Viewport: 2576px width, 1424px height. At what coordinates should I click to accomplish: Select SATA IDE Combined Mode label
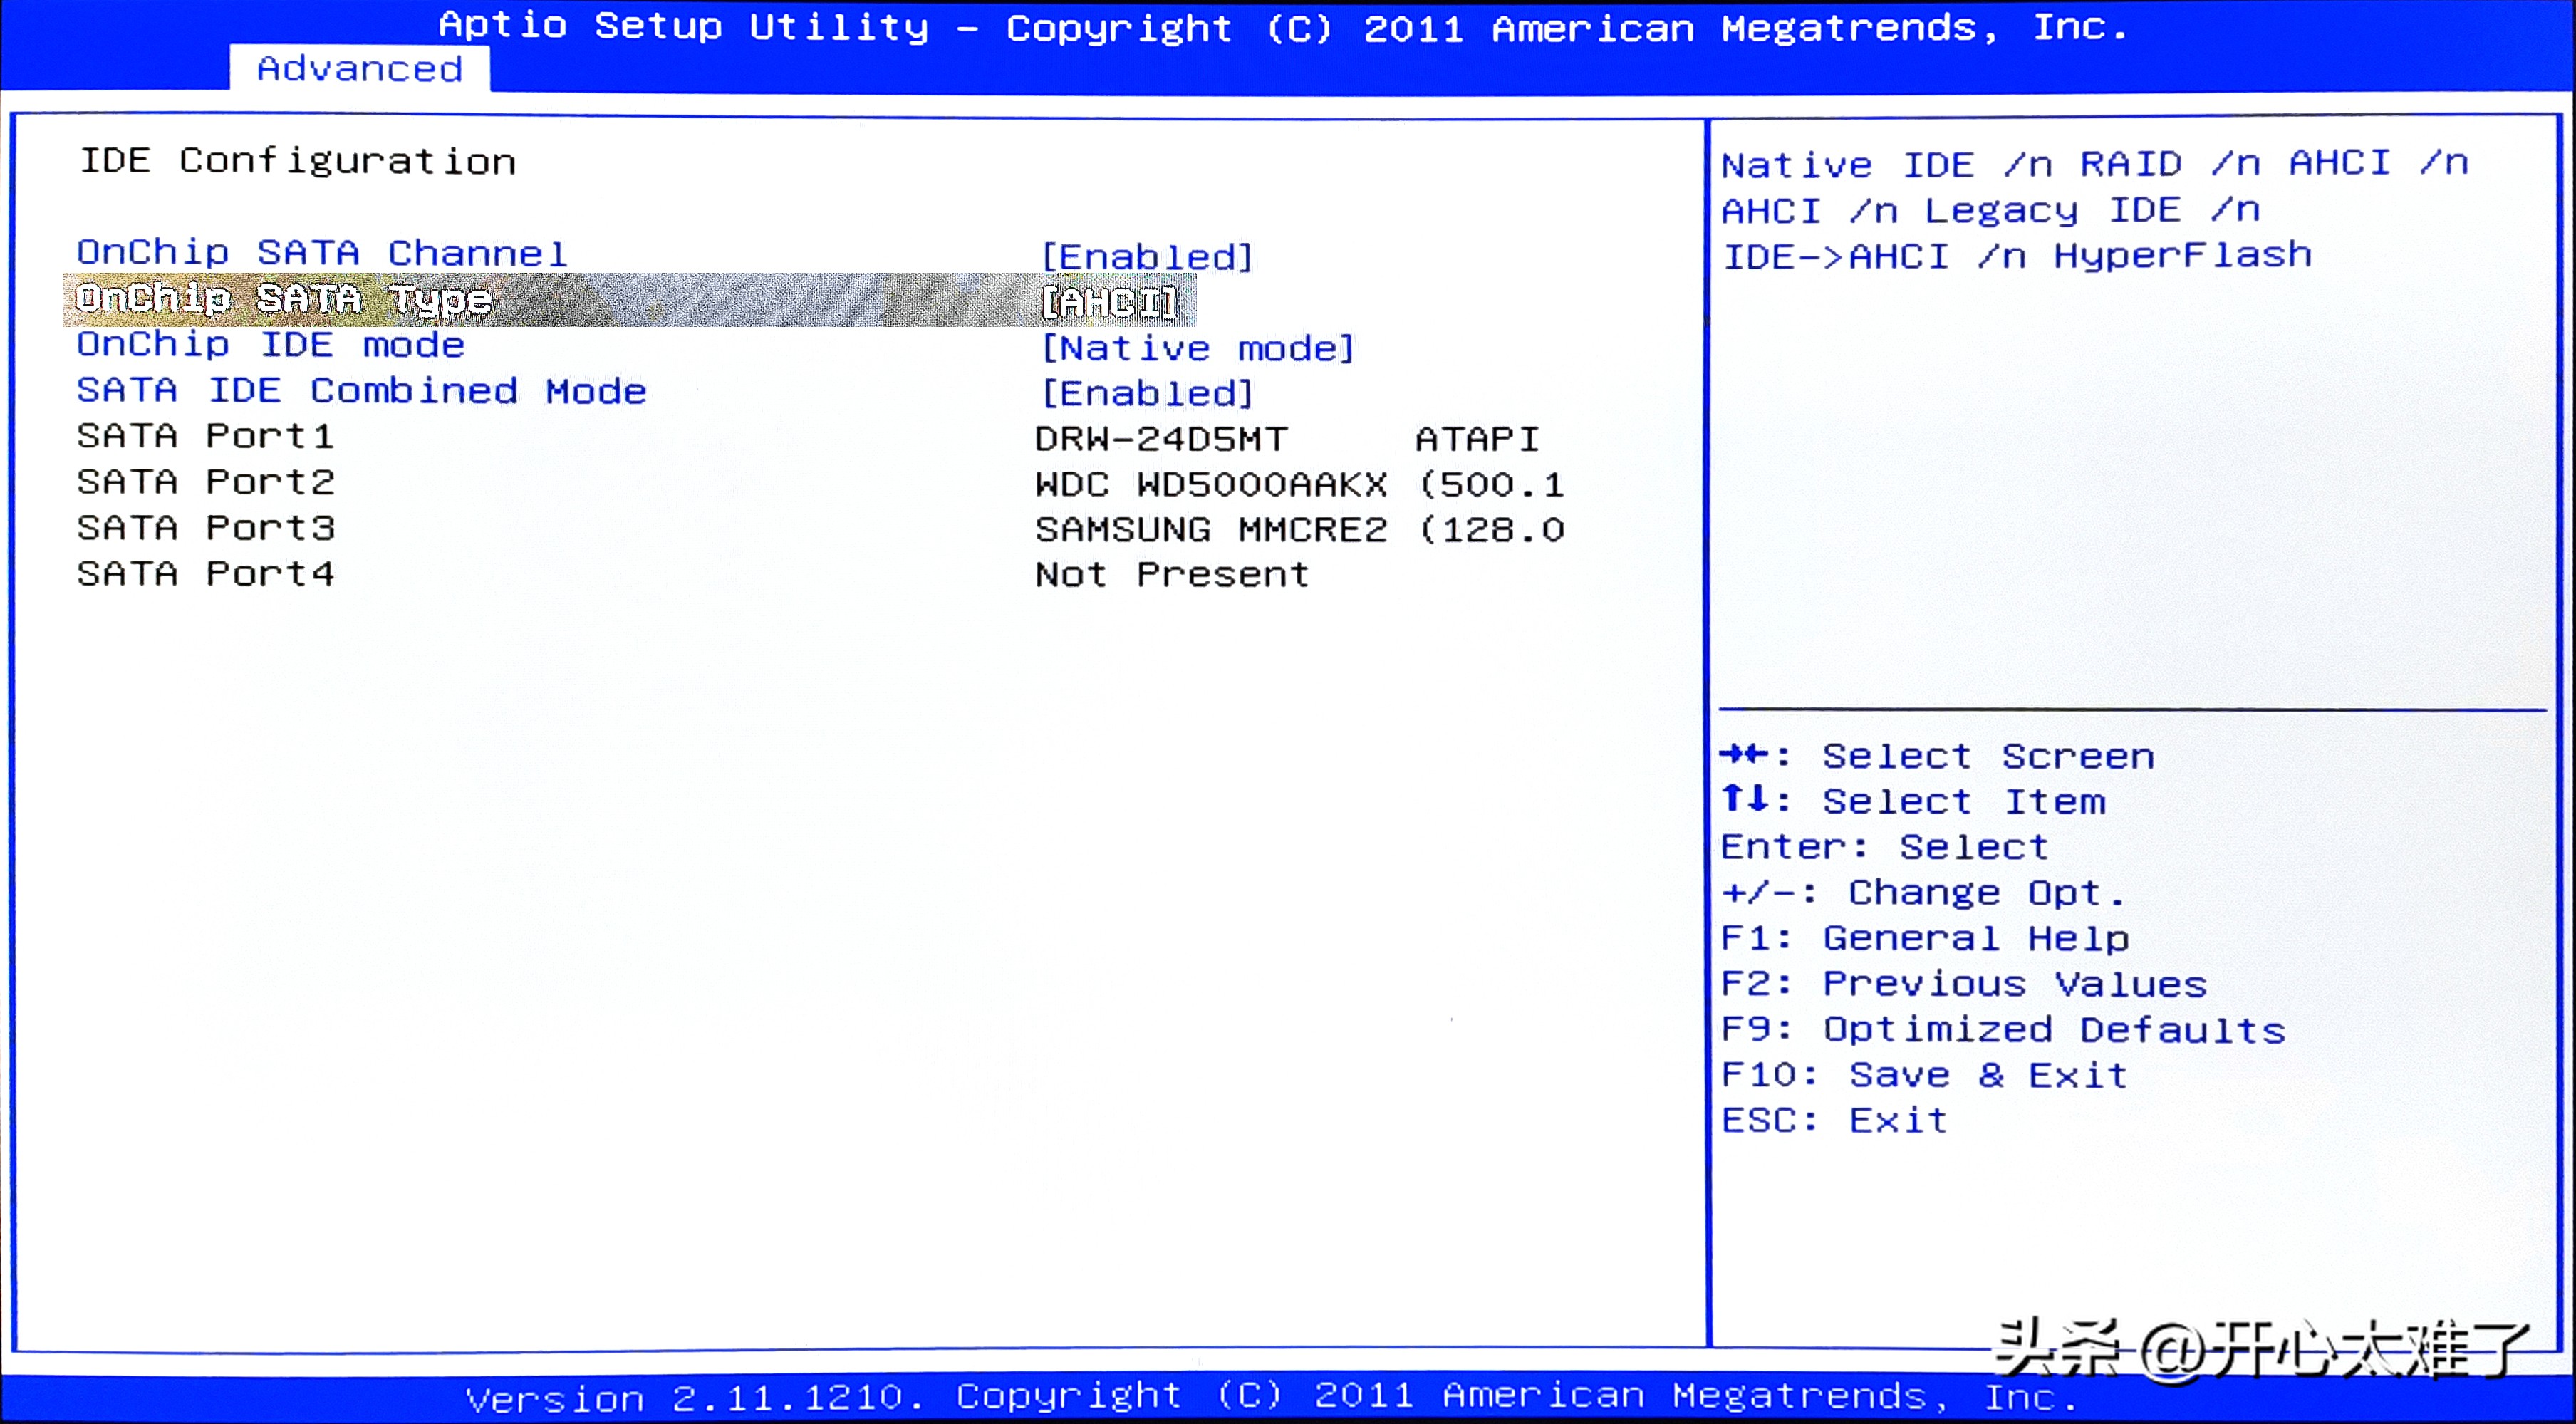tap(362, 391)
